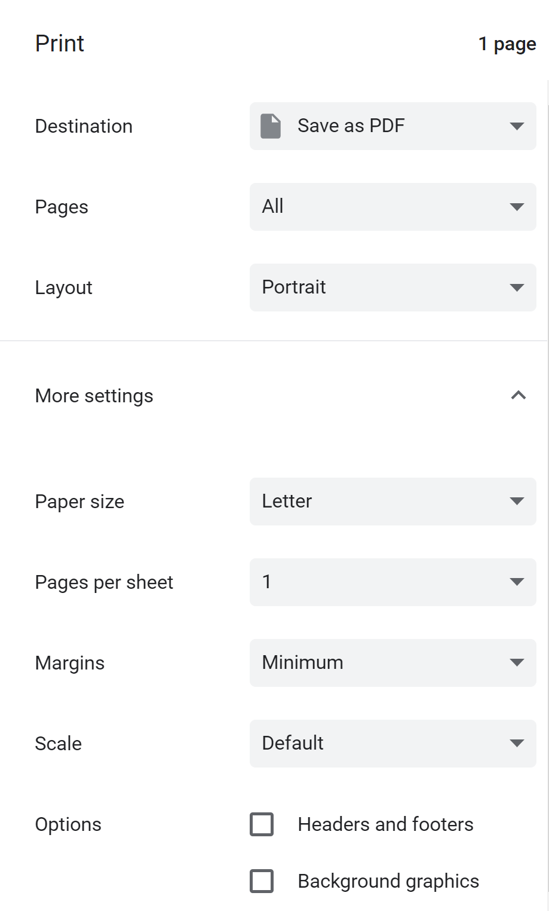This screenshot has width=549, height=911.
Task: Open the Save as PDF destination dropdown
Action: click(x=392, y=126)
